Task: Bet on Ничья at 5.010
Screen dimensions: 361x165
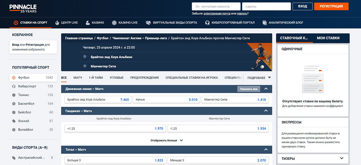Action: point(166,100)
